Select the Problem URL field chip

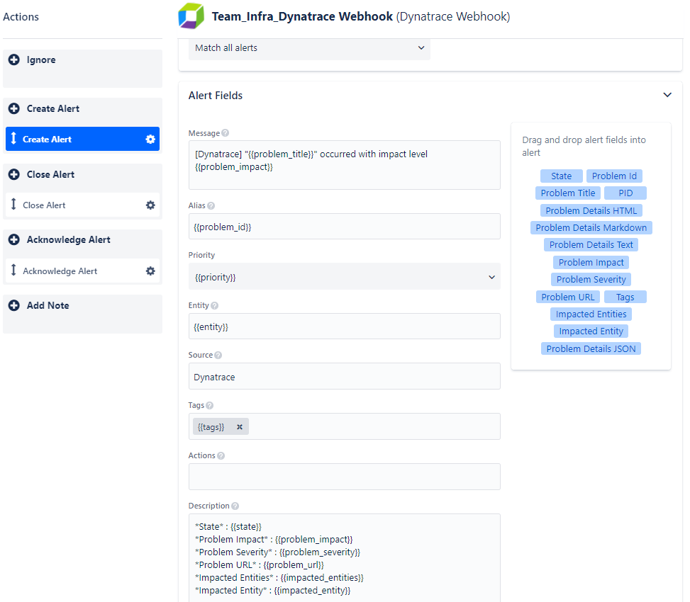click(567, 297)
